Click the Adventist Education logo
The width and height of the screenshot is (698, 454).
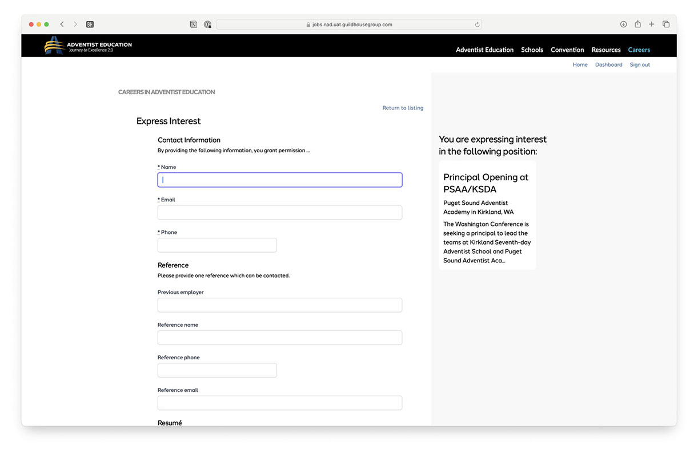tap(88, 46)
